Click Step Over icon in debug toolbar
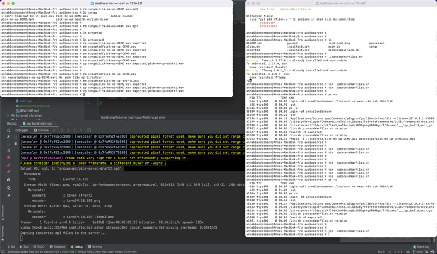The width and height of the screenshot is (437, 254). point(62,130)
